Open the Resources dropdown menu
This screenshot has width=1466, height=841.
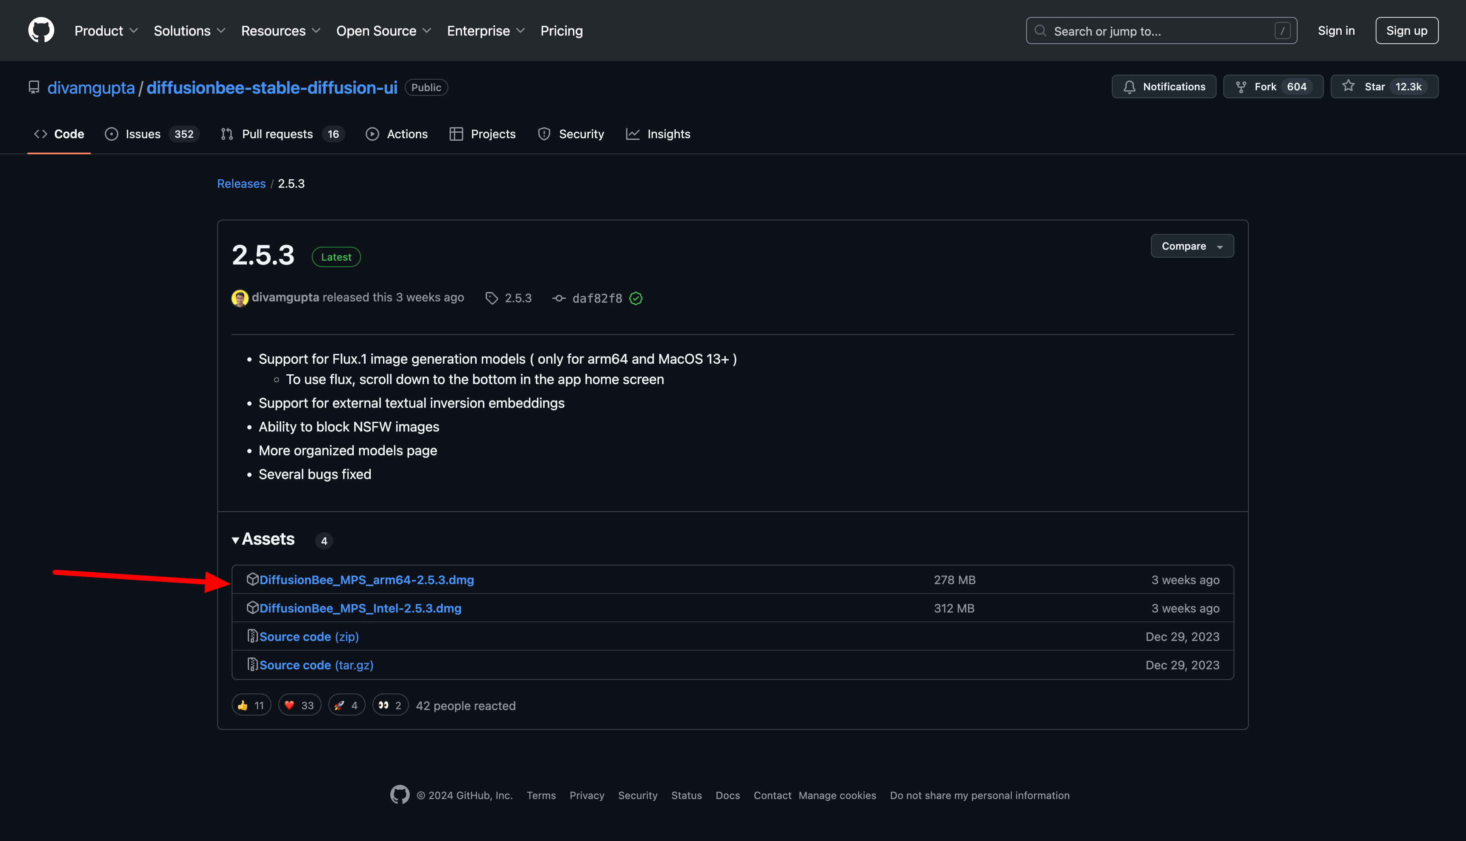pyautogui.click(x=281, y=31)
